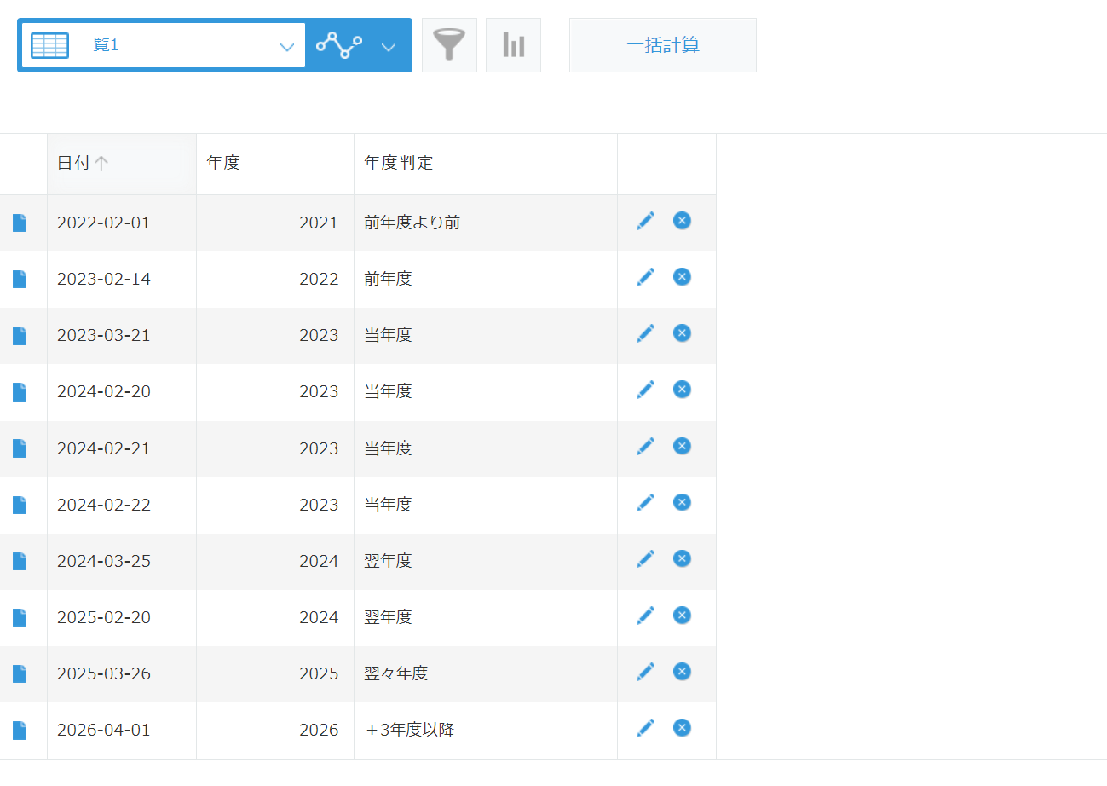Open record details for 2024-02-22 row
The image size is (1107, 786).
pos(20,506)
